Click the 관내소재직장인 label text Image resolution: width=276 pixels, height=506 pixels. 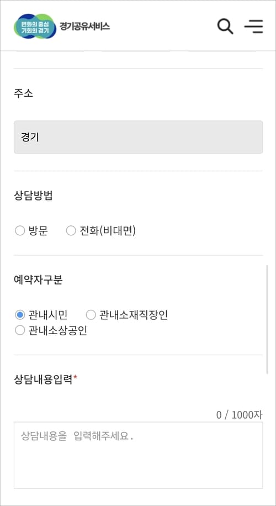134,315
